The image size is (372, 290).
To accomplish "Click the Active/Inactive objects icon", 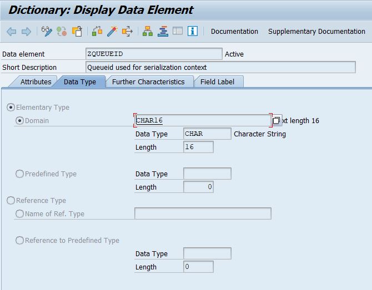I will pyautogui.click(x=62, y=31).
